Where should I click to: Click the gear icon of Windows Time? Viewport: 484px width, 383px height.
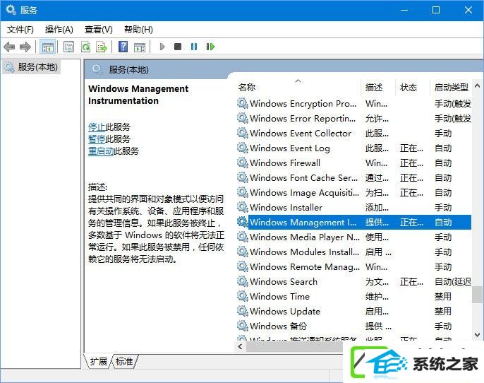click(243, 296)
